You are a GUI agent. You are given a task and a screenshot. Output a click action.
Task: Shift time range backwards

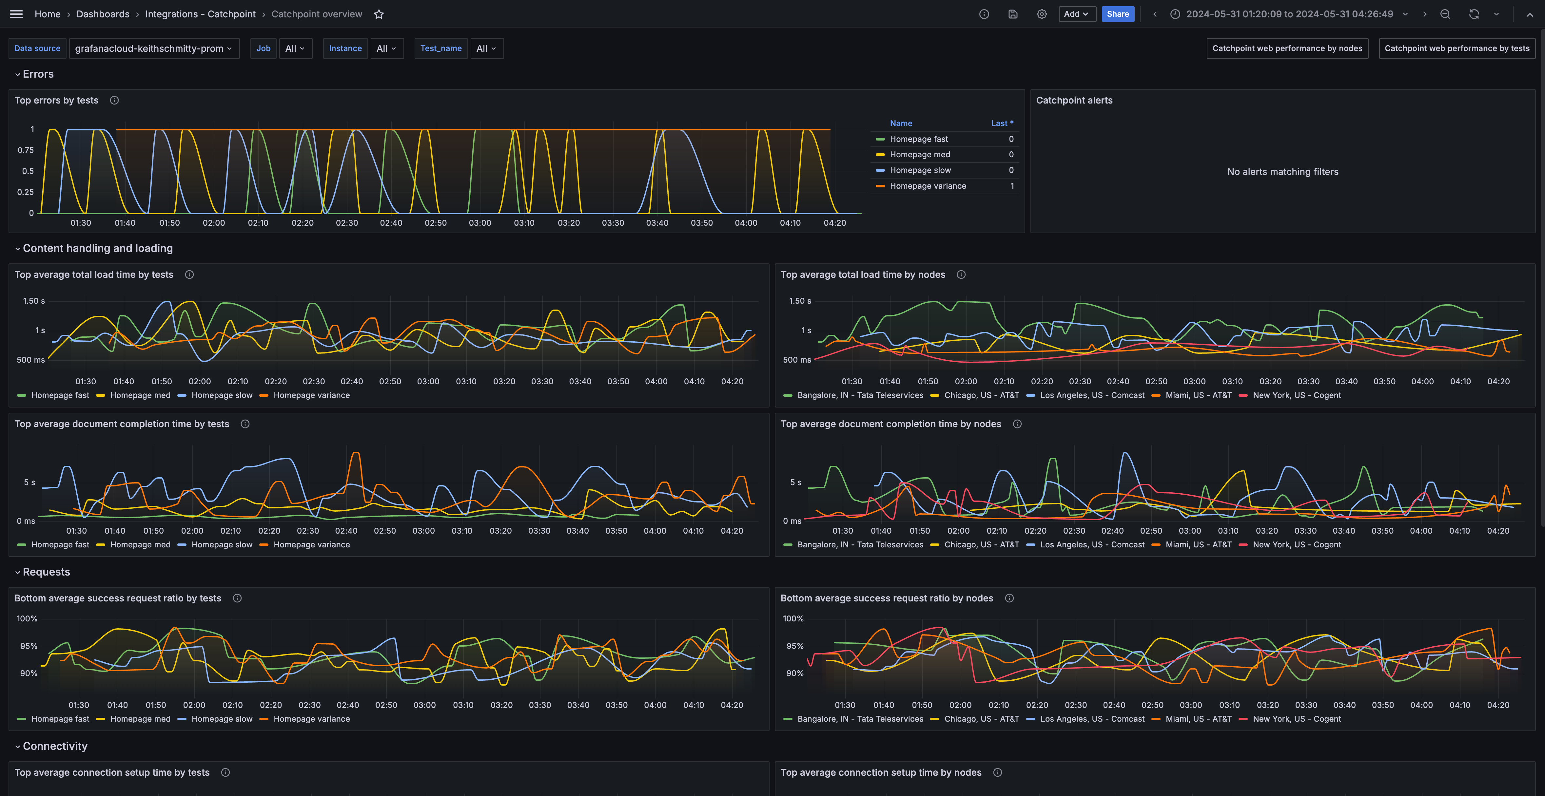coord(1155,14)
